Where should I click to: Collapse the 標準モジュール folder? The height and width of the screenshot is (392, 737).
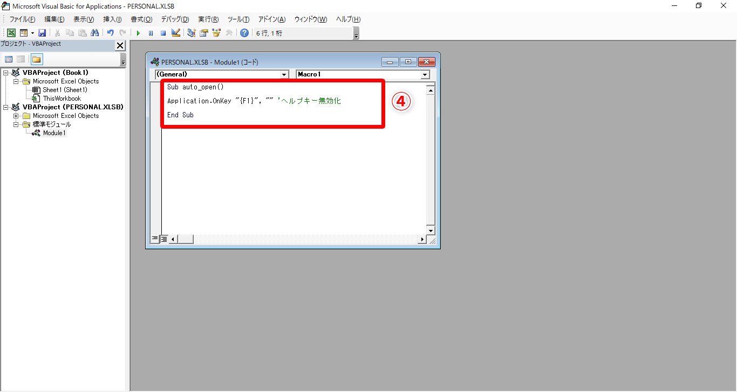point(16,124)
